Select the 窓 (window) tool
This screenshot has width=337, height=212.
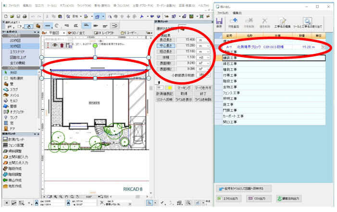tap(12, 123)
